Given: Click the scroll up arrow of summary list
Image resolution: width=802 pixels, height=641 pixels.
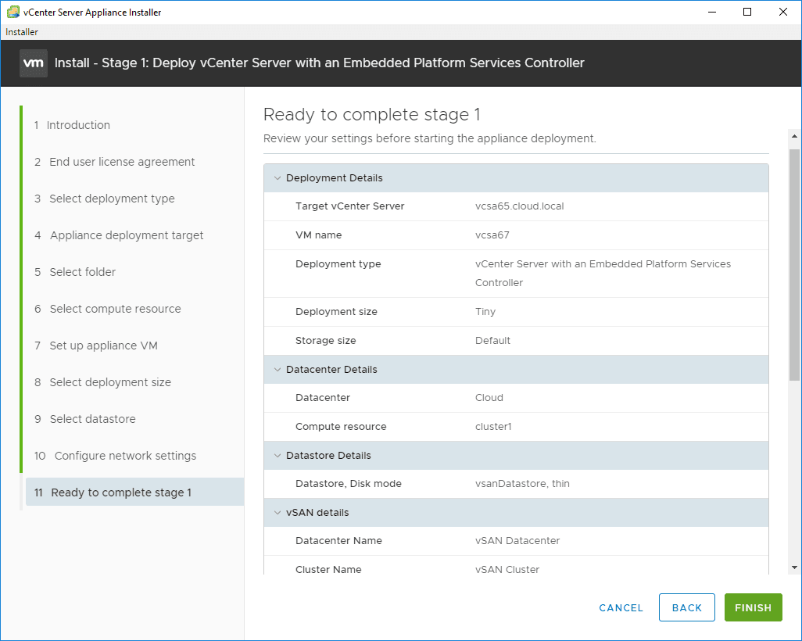Looking at the screenshot, I should 794,137.
